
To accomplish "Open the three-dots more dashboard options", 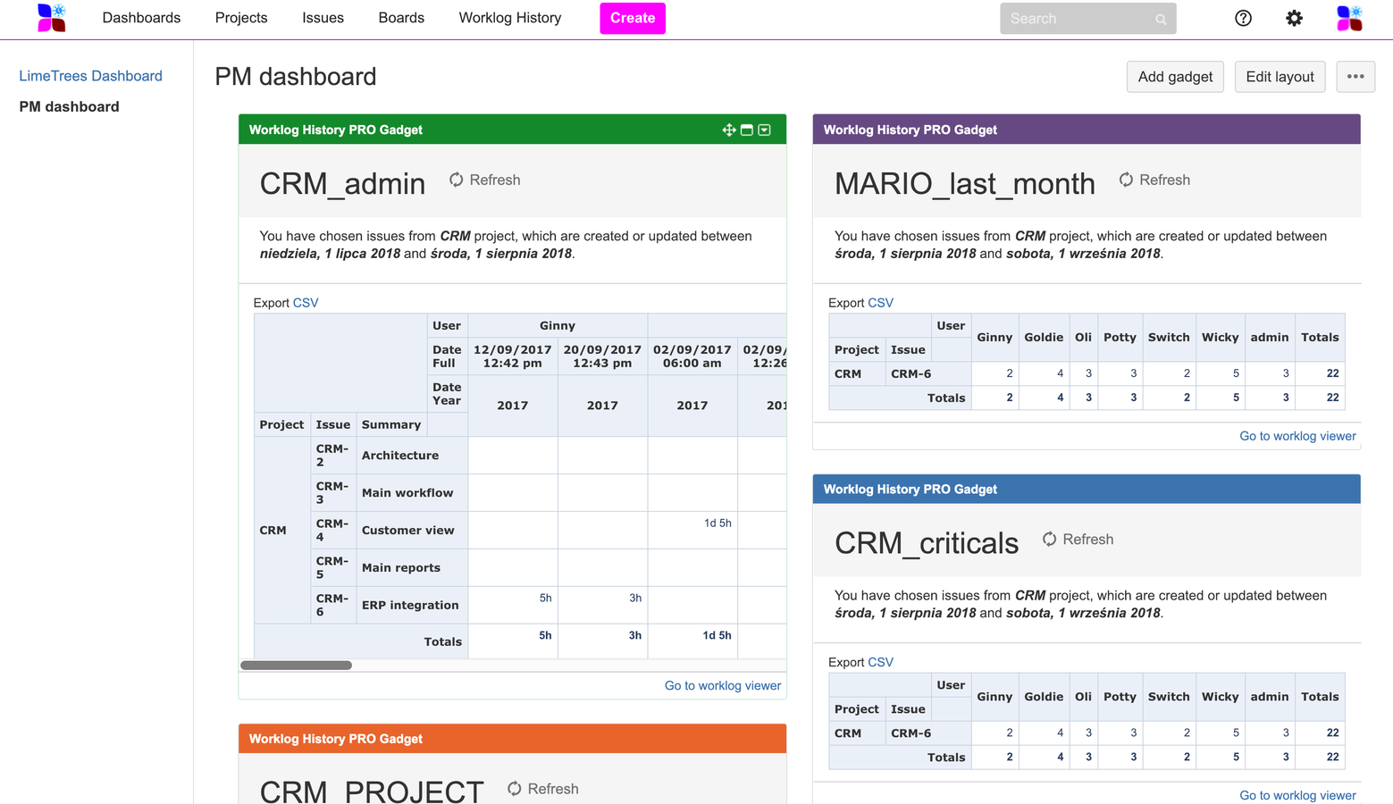I will (1355, 77).
